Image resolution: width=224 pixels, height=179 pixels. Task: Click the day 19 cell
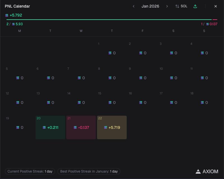(20, 127)
